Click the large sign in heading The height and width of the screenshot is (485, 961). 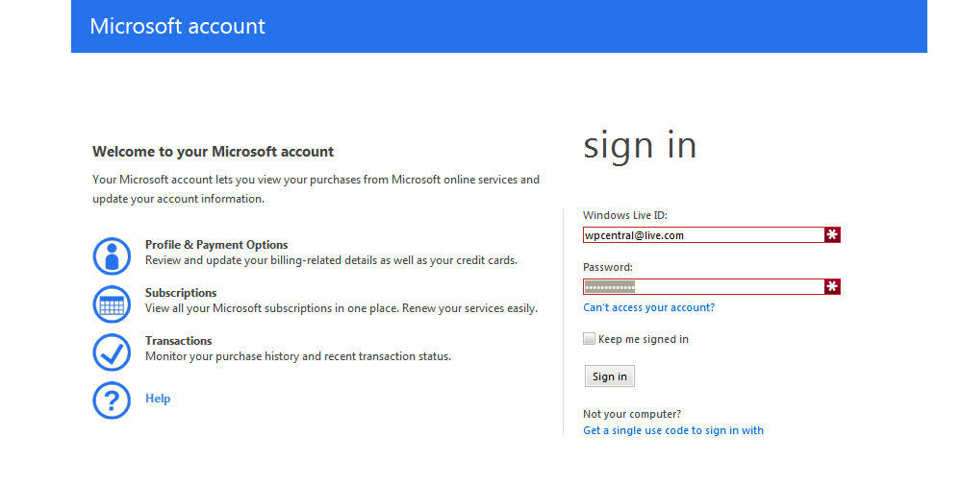[x=640, y=146]
